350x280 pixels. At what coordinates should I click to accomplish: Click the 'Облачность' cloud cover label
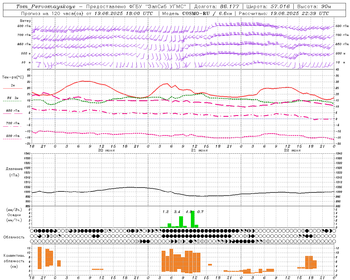point(14,237)
